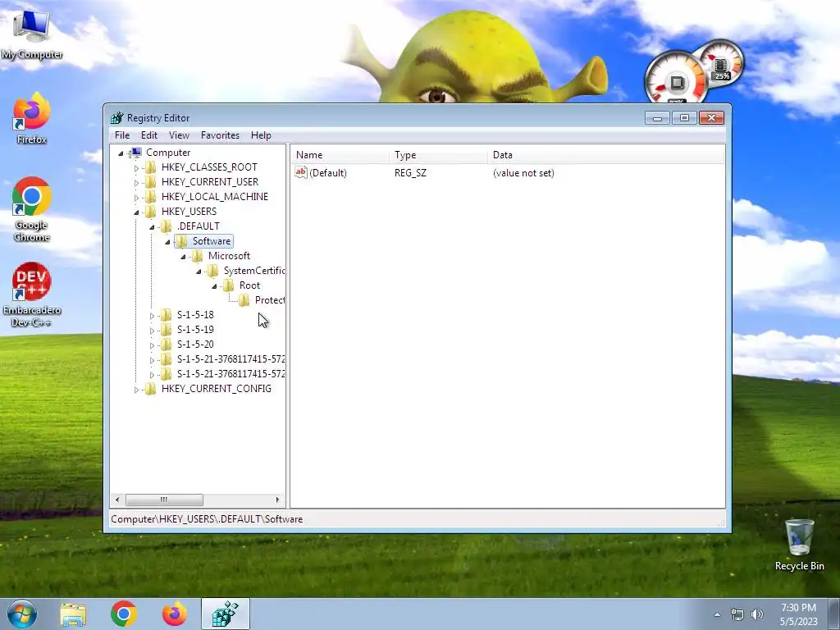Image resolution: width=840 pixels, height=630 pixels.
Task: Collapse the Microsoft key
Action: pyautogui.click(x=183, y=257)
